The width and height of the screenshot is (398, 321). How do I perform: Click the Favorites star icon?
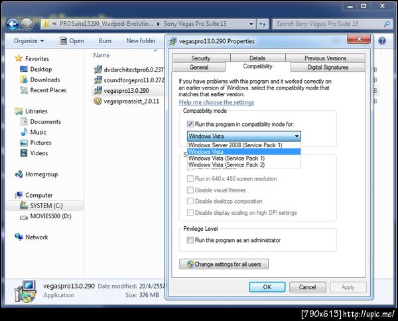19,58
